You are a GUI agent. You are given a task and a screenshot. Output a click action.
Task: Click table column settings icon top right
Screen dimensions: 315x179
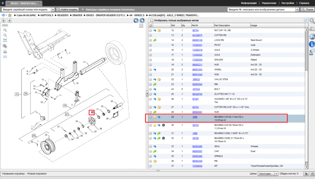point(305,20)
